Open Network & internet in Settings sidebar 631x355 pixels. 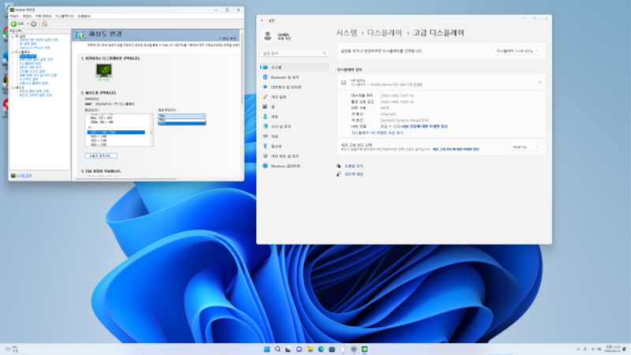click(x=294, y=87)
